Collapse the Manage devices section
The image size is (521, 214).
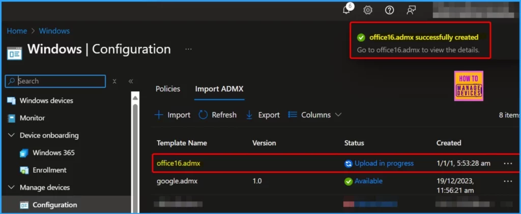click(x=11, y=188)
